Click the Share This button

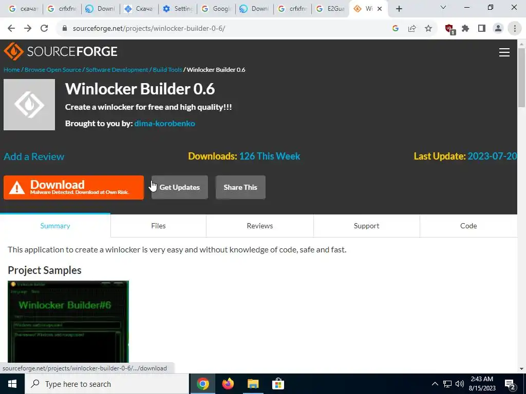[x=240, y=187]
